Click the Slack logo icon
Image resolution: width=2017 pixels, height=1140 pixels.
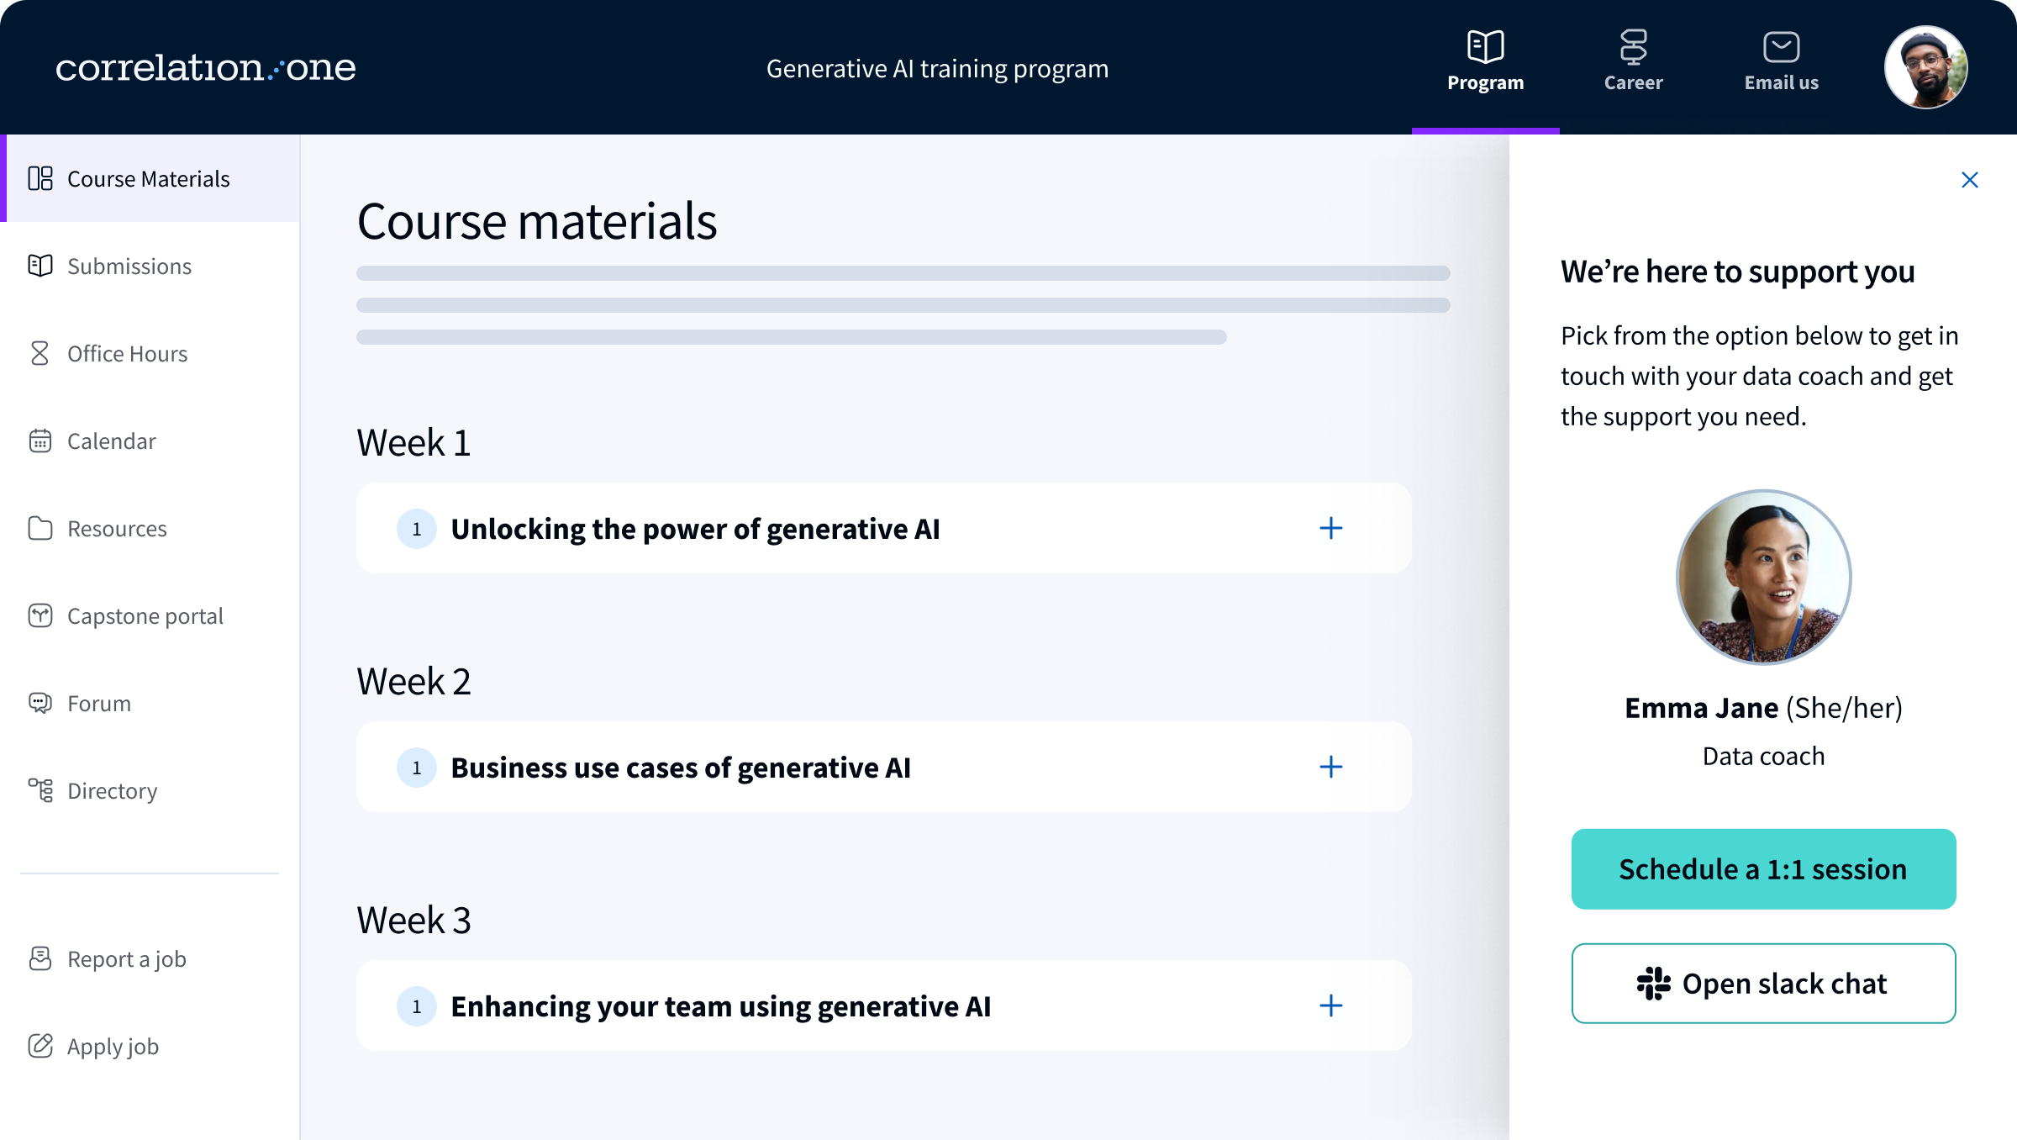(x=1654, y=984)
